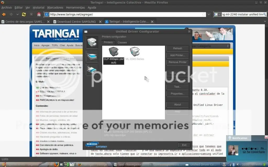Open the list-all-tabs dropdown arrow

[x=265, y=21]
